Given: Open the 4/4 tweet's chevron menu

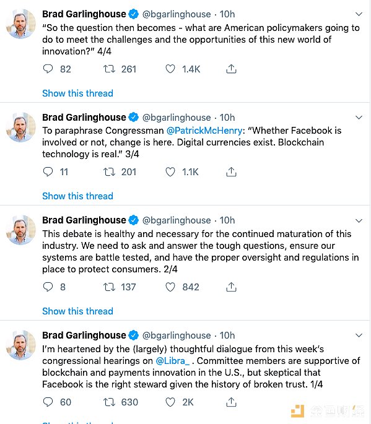Looking at the screenshot, I should coord(359,14).
